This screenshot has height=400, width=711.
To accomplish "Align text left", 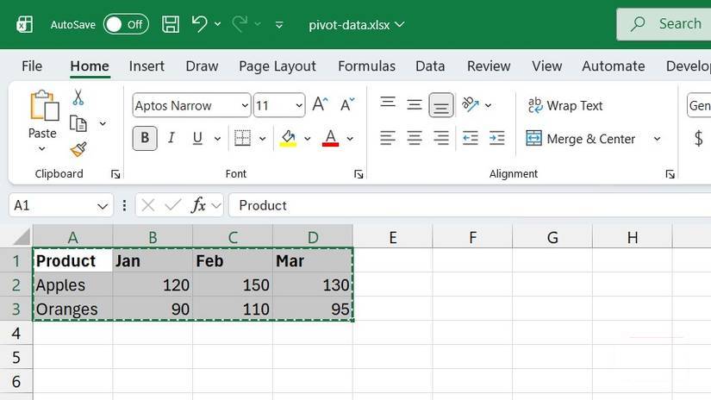I will tap(388, 138).
